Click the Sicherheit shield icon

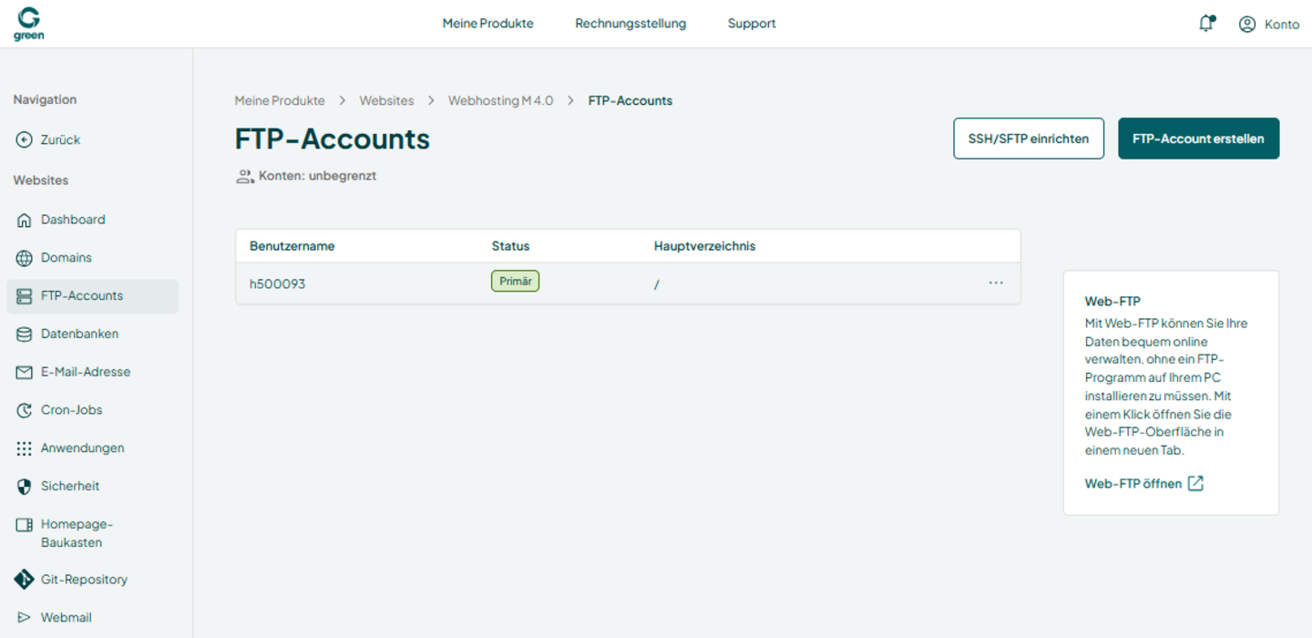(x=25, y=487)
